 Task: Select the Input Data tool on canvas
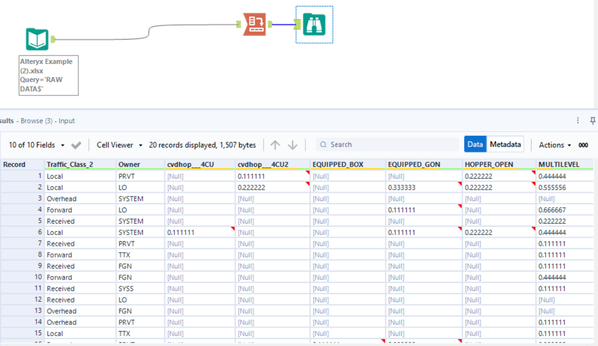coord(37,40)
